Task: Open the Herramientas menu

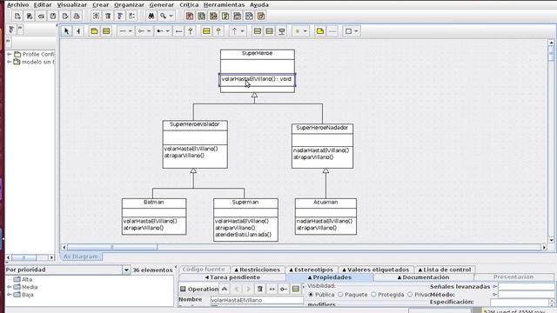Action: (225, 5)
